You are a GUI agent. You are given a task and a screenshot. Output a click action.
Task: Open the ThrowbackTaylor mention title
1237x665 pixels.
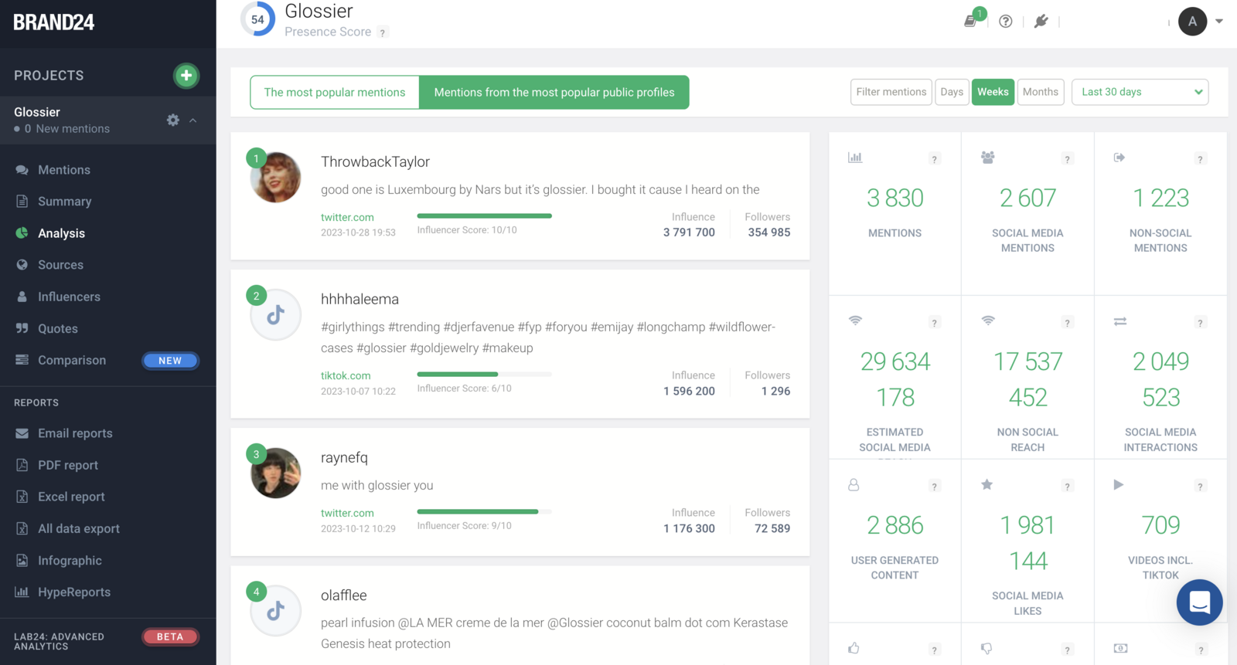375,161
